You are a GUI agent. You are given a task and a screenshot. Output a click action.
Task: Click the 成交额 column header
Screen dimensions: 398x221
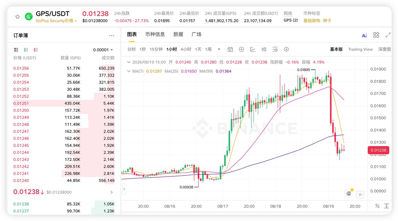tap(108, 58)
